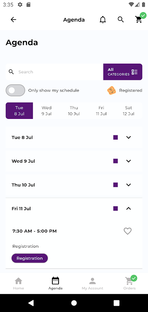Screen dimensions: 148x312
Task: Click the purple Registration tag button
Action: pyautogui.click(x=30, y=258)
